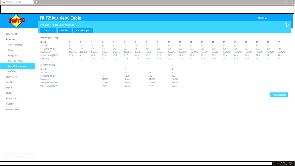Screen dimensions: 295x166
Task: Click upstream power level 101.5
Action: 174,86
